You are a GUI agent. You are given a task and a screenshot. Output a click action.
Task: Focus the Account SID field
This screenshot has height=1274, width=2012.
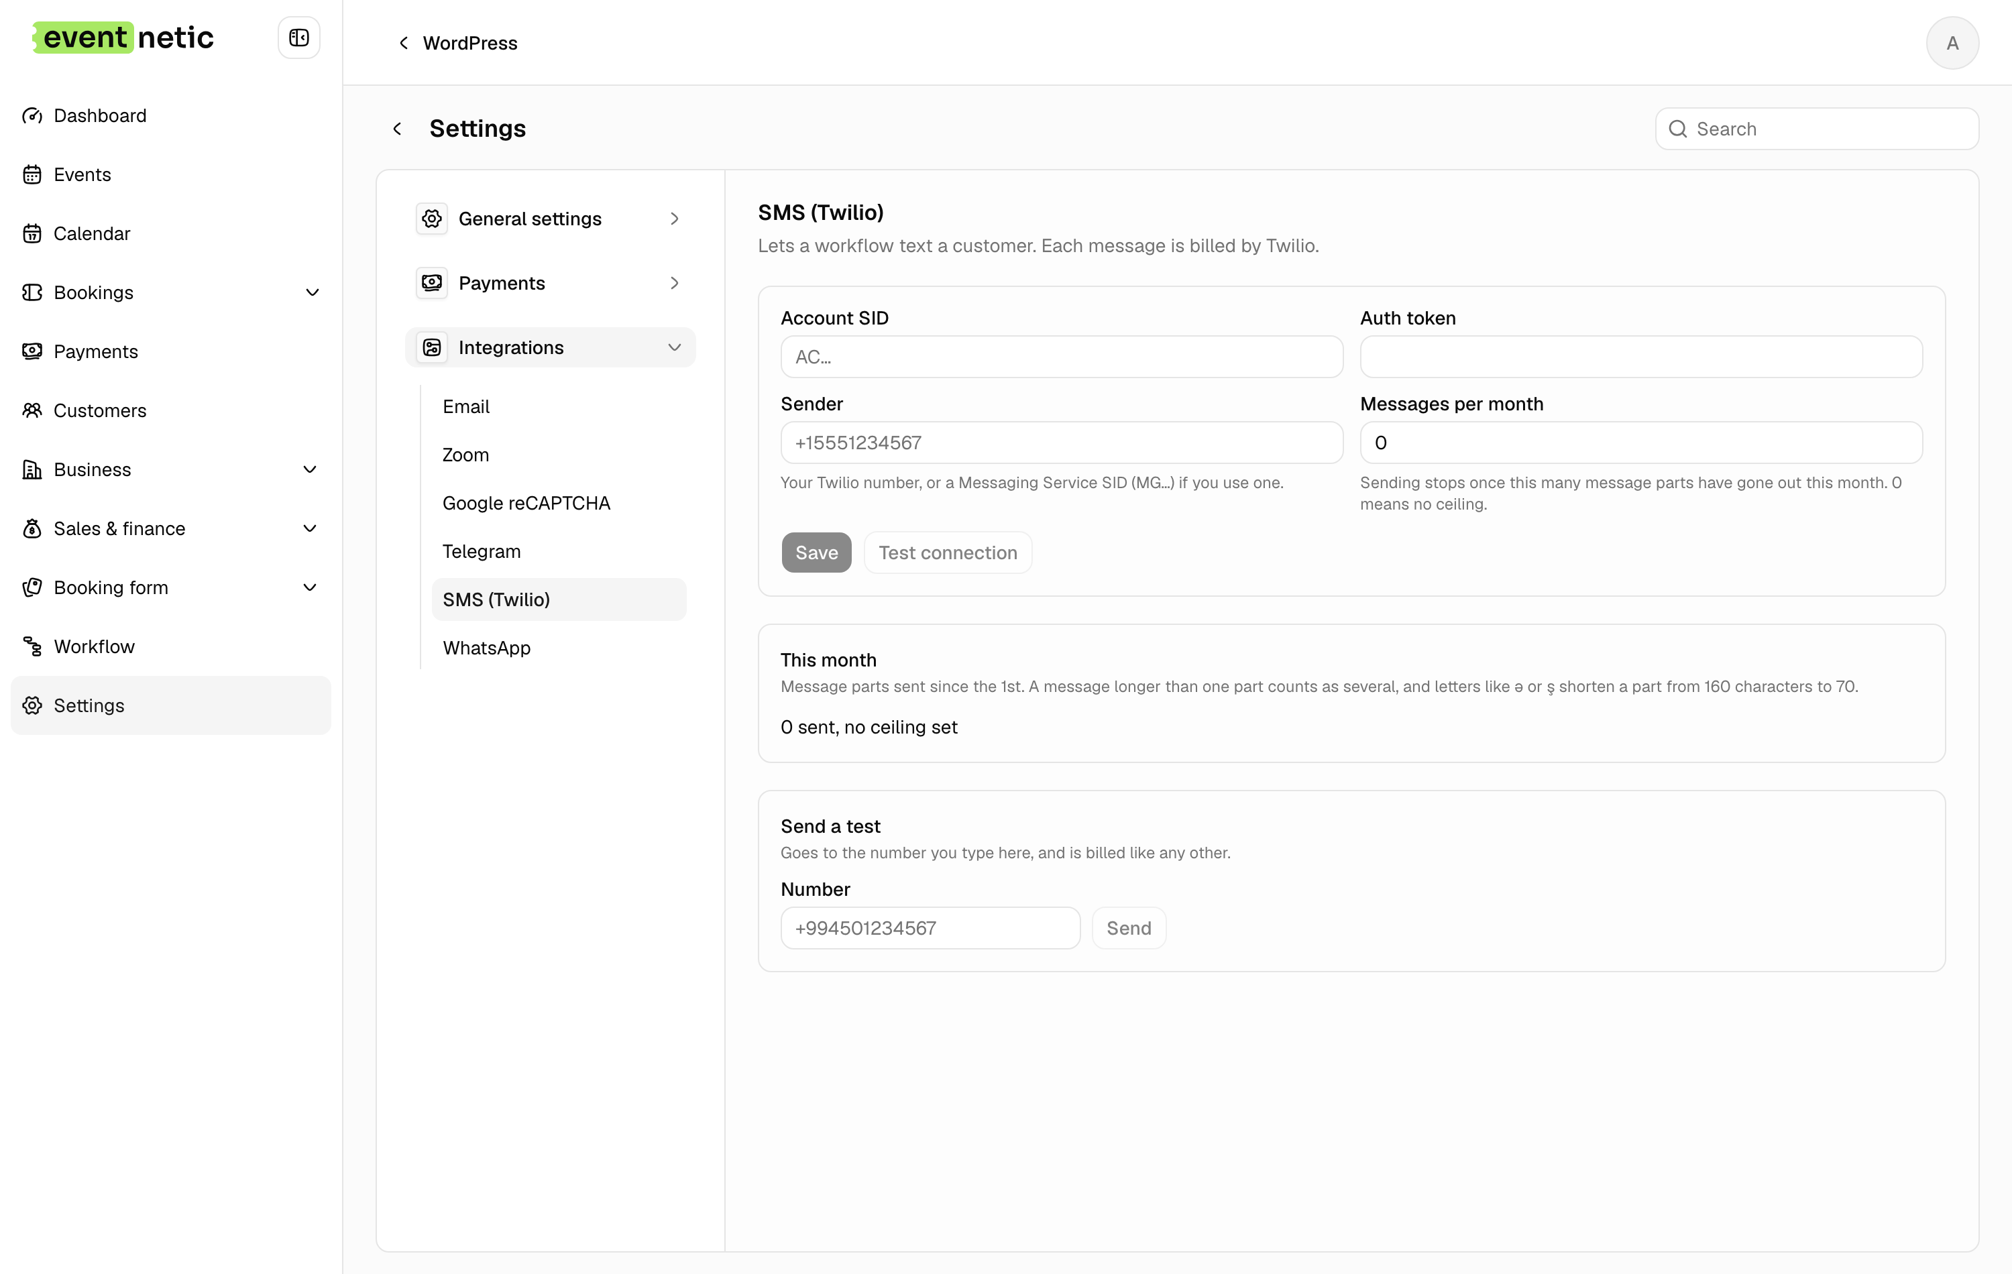[x=1061, y=357]
